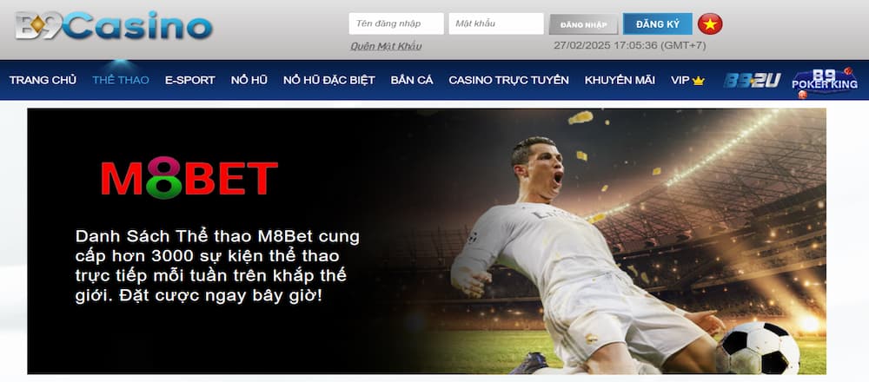The image size is (869, 382).
Task: Click the VIP crown icon
Action: (699, 81)
